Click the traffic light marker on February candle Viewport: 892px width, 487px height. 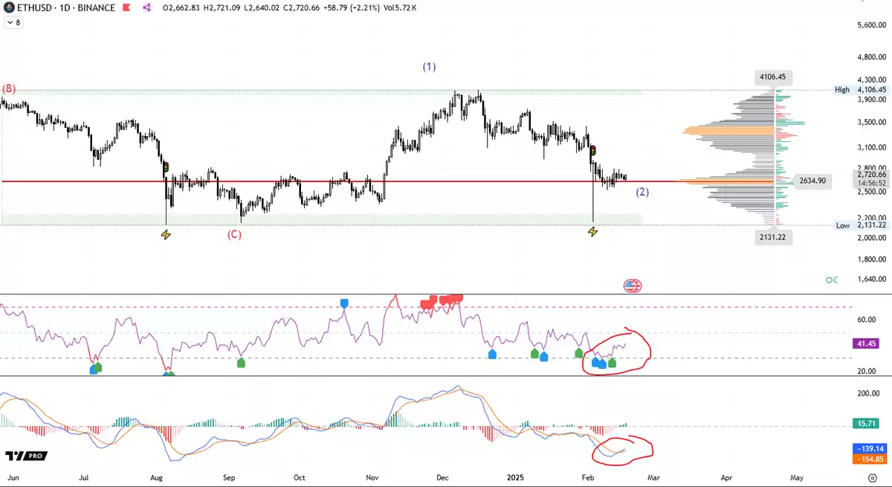click(x=592, y=151)
